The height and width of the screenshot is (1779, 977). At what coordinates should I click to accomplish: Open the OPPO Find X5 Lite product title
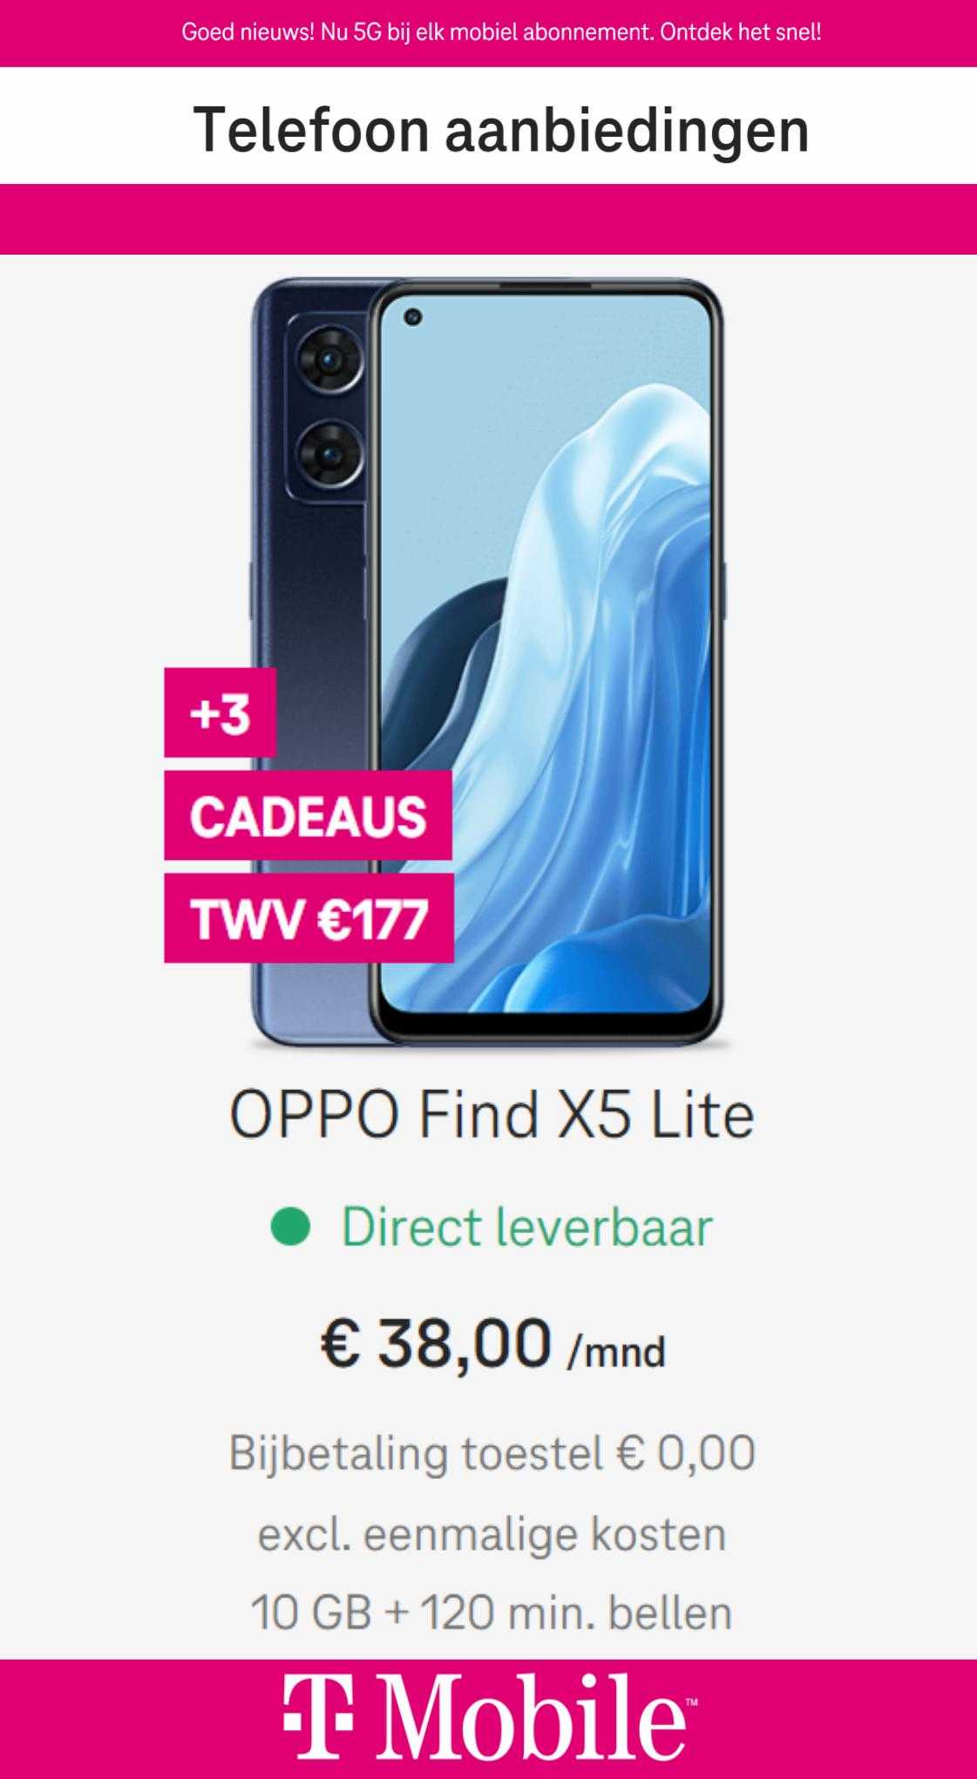(492, 1114)
